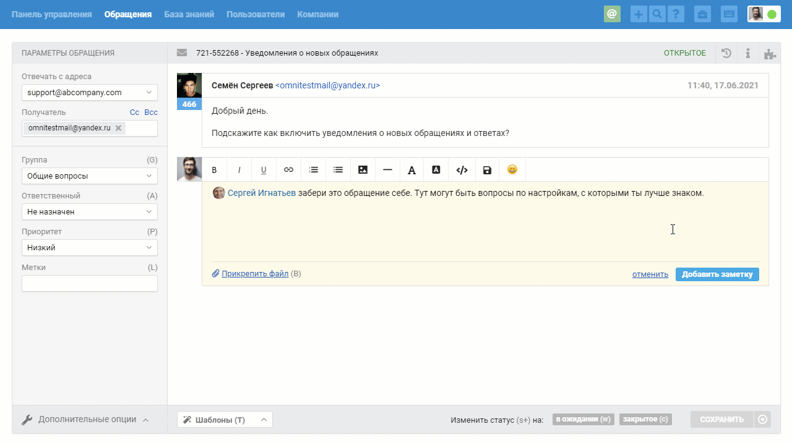
Task: Click the info icon in ticket header
Action: [x=748, y=53]
